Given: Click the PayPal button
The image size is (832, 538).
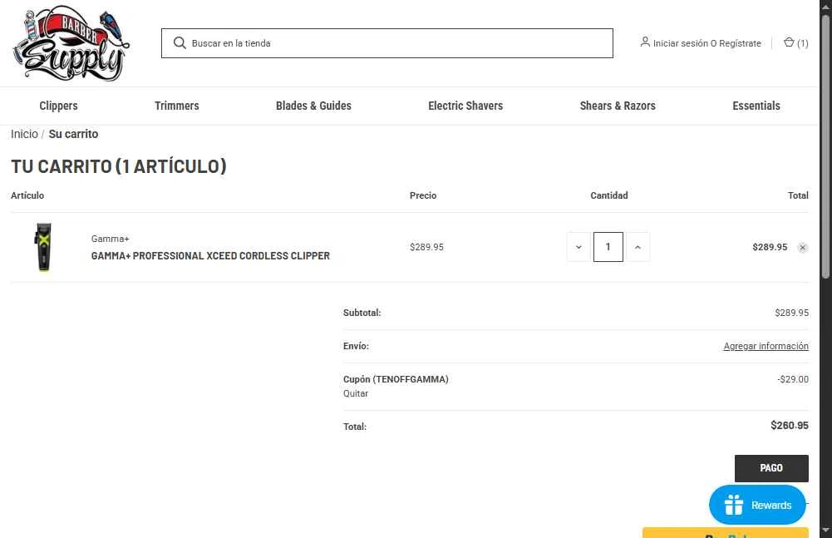Looking at the screenshot, I should coord(726,533).
